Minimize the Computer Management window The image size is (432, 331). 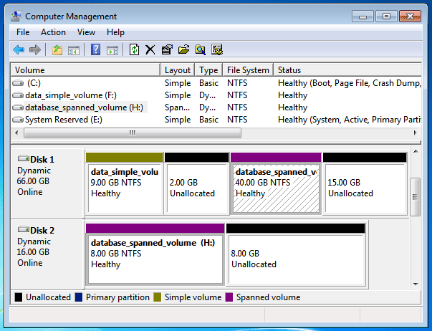[x=363, y=16]
